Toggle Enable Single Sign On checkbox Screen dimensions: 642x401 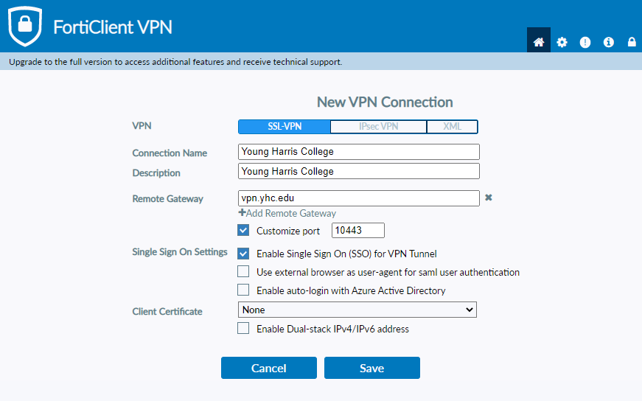click(x=243, y=254)
